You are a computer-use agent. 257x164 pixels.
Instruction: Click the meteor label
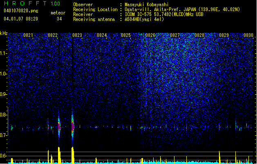58,13
